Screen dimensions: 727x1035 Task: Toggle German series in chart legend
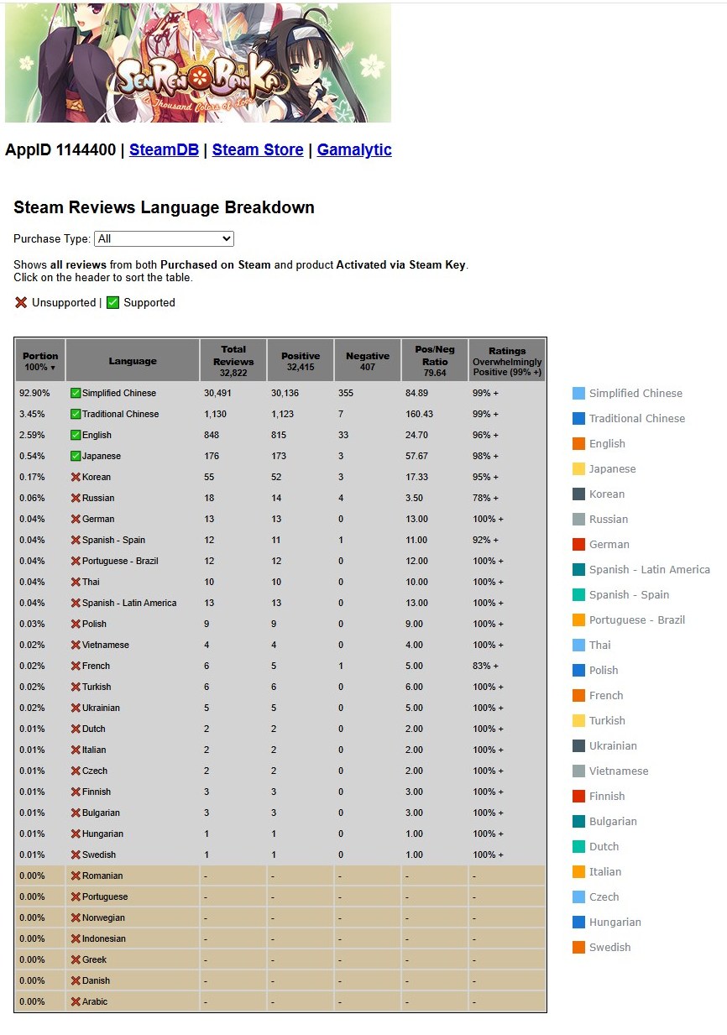[601, 544]
